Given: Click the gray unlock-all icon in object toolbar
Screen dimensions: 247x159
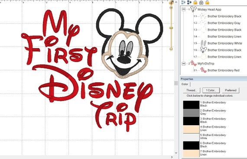Looking at the screenshot, I should (x=201, y=2).
